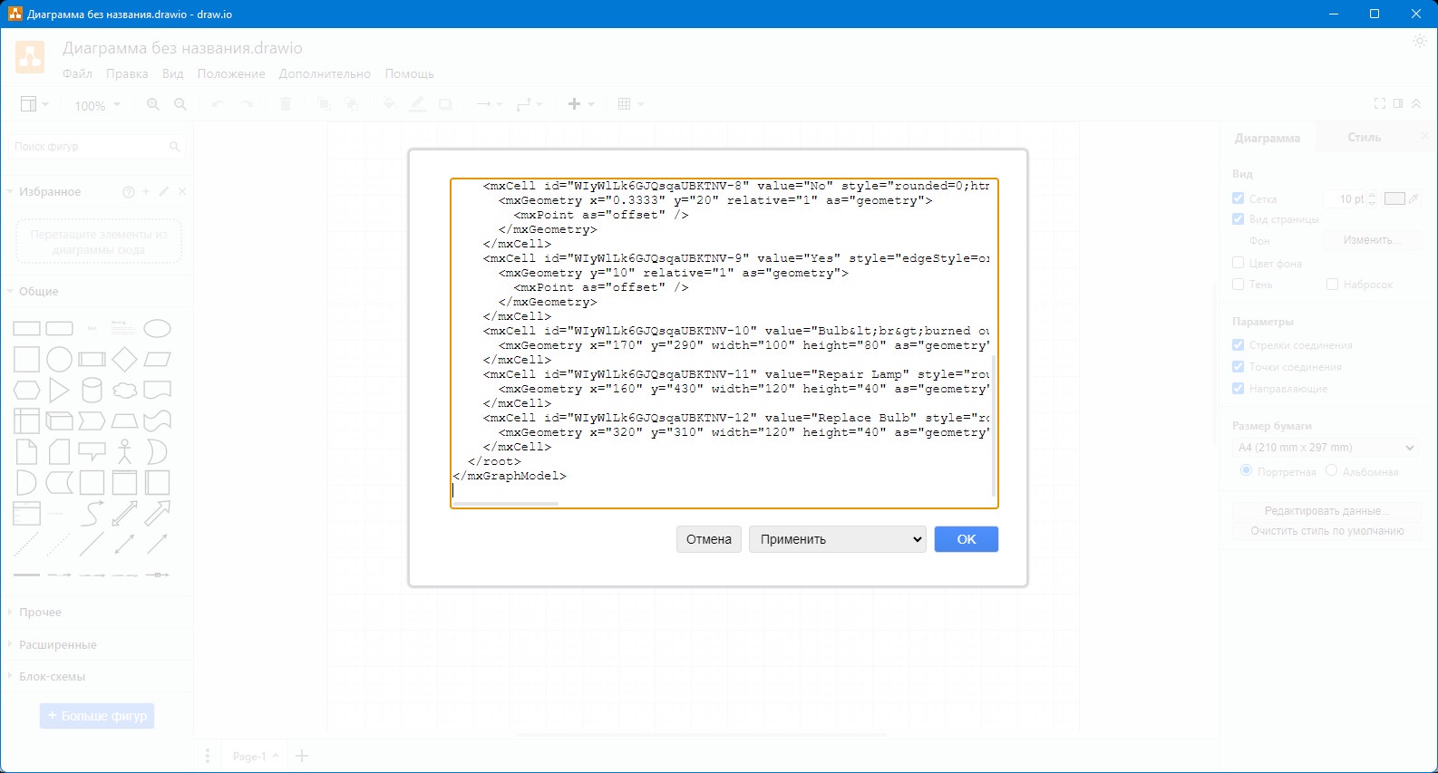Click the draw.io logo icon
This screenshot has height=773, width=1438.
[30, 57]
